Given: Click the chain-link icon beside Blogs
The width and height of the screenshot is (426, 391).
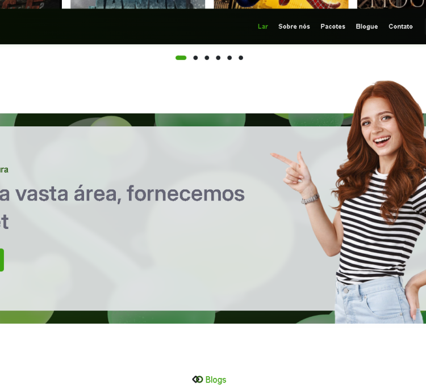Looking at the screenshot, I should point(197,380).
